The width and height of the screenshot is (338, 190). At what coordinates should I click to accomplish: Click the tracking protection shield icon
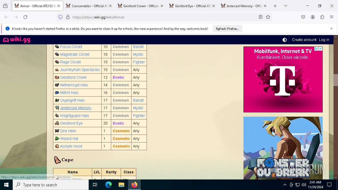[60, 17]
